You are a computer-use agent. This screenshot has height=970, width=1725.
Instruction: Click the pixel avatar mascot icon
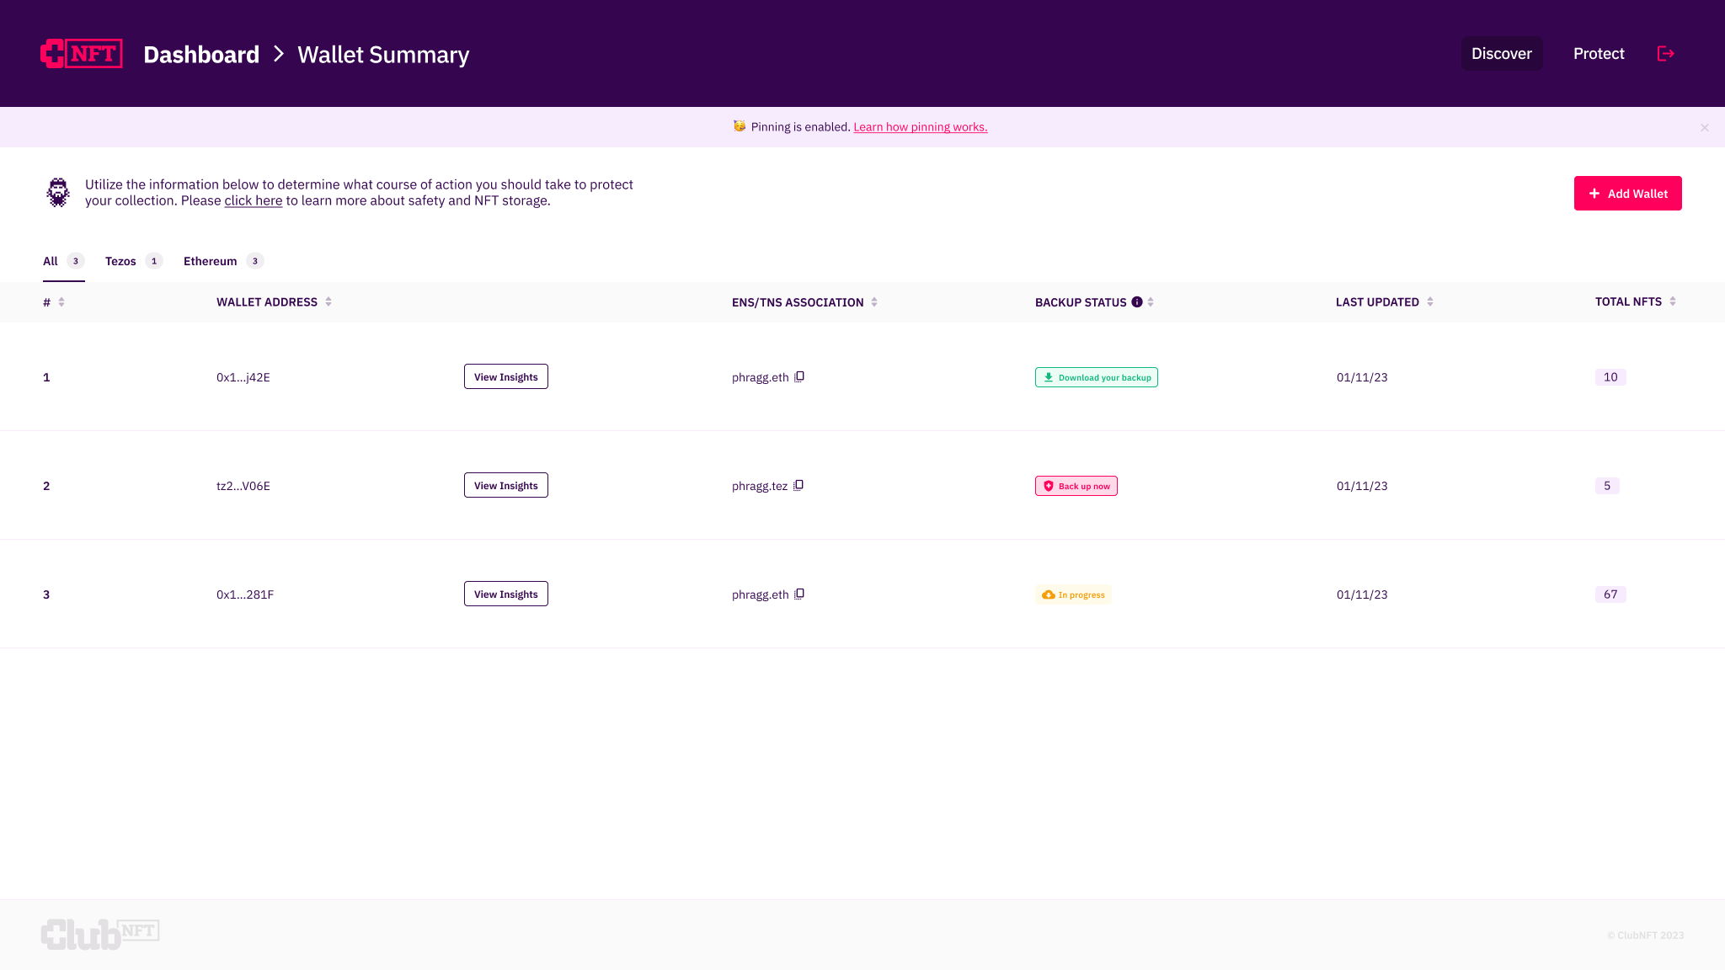point(58,193)
